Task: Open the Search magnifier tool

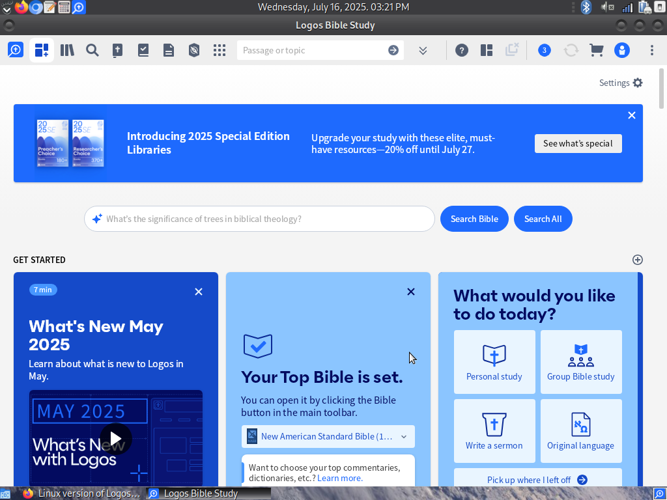Action: (x=92, y=50)
